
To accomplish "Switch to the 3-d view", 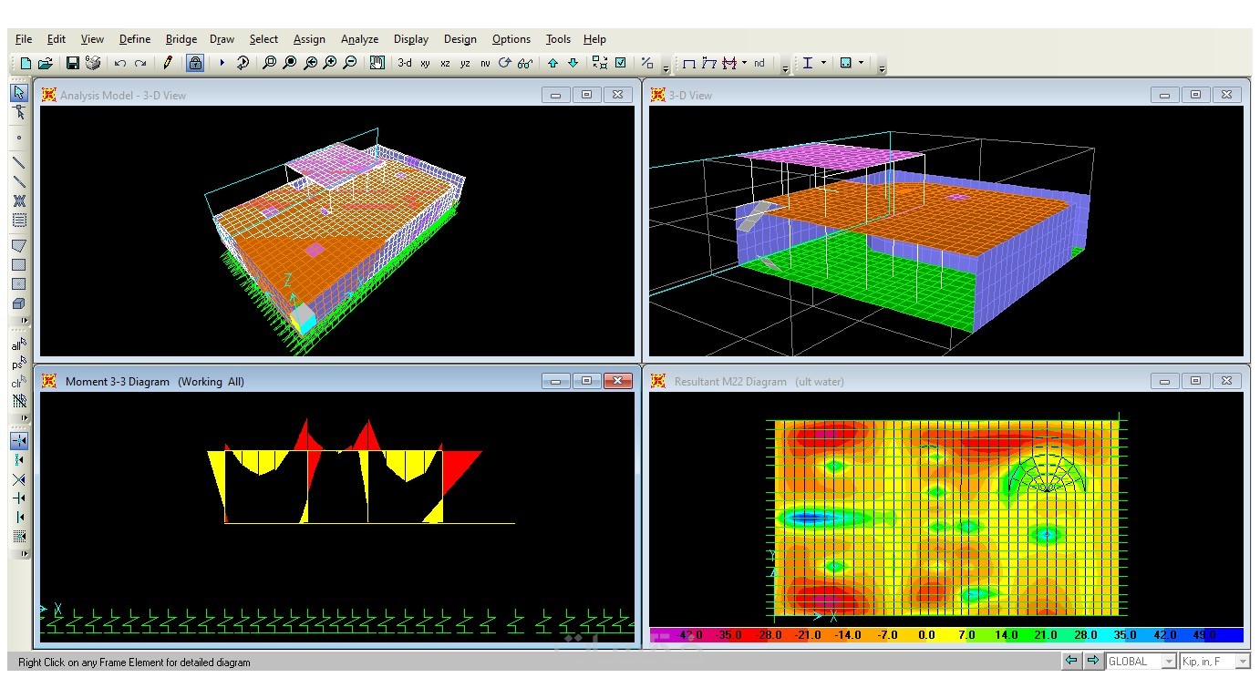I will click(404, 63).
